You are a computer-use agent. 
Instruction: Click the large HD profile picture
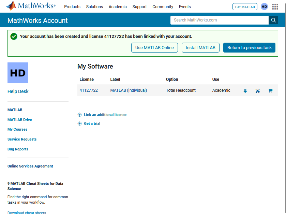(18, 73)
